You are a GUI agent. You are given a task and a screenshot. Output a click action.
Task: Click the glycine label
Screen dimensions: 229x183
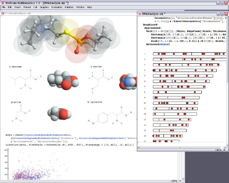16,102
